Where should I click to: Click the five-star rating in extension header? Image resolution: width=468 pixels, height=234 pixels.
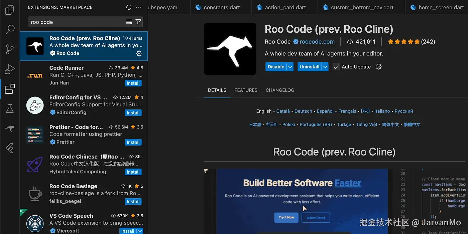click(403, 42)
